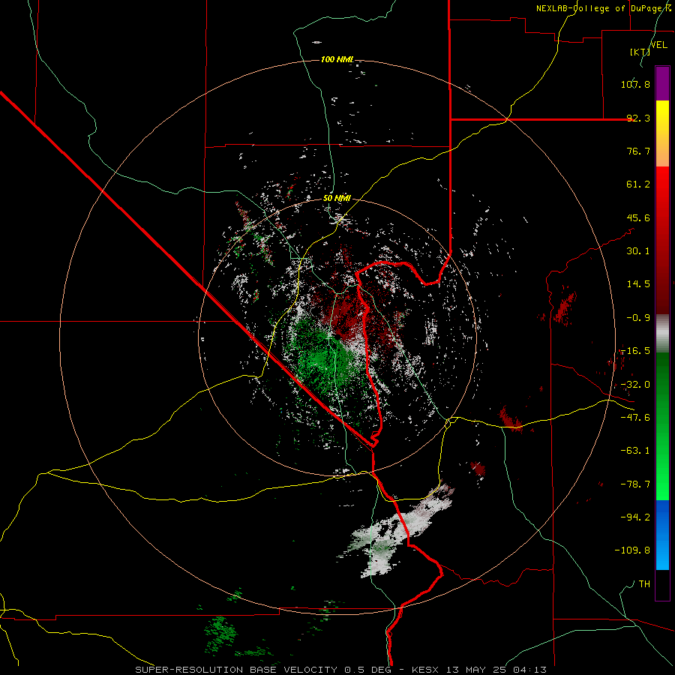Click the 45.6 scale value
The height and width of the screenshot is (675, 675).
638,217
